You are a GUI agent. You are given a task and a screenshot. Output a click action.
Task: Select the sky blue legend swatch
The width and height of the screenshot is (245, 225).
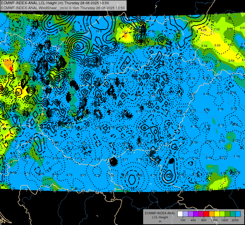coord(238,214)
